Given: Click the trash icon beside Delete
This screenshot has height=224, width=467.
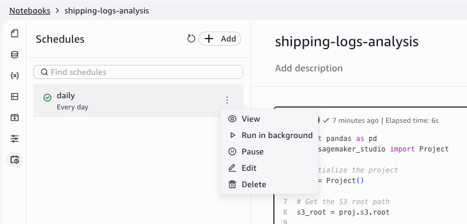Looking at the screenshot, I should (x=232, y=184).
